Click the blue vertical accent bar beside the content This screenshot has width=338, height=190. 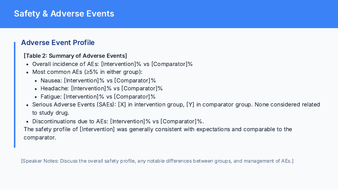15,94
